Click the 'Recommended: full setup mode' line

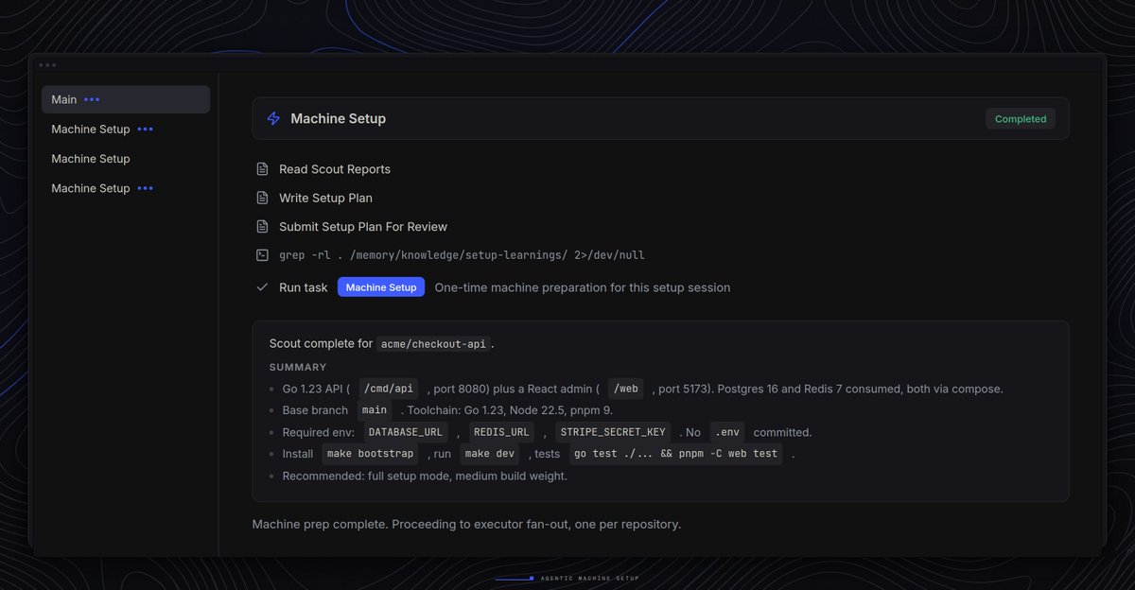pyautogui.click(x=425, y=476)
